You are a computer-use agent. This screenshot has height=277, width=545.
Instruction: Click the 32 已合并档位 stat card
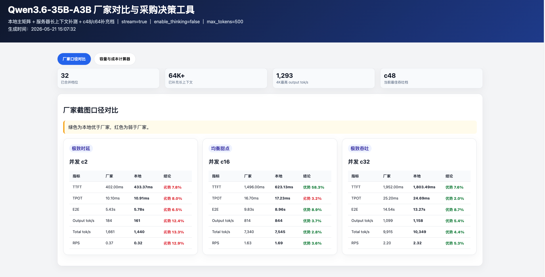point(108,78)
